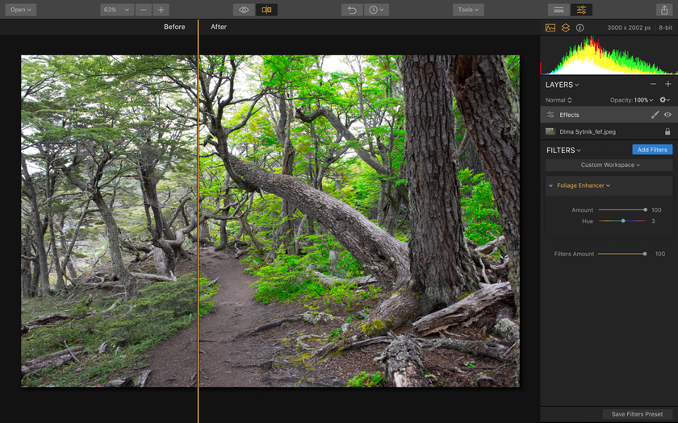
Task: Open the Normal blend mode dropdown
Action: point(559,100)
